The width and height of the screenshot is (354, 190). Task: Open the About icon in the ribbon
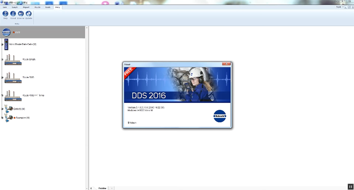click(x=13, y=14)
